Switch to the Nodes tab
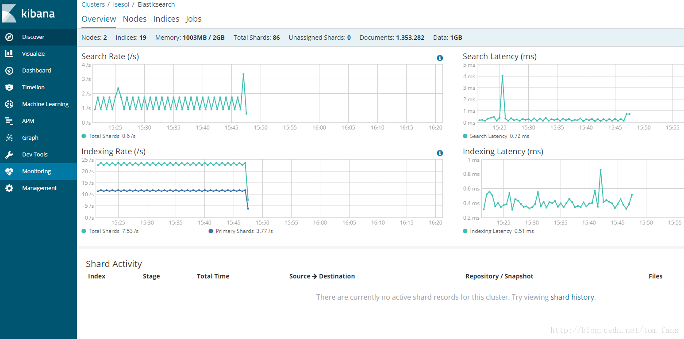This screenshot has height=339, width=684. (134, 19)
